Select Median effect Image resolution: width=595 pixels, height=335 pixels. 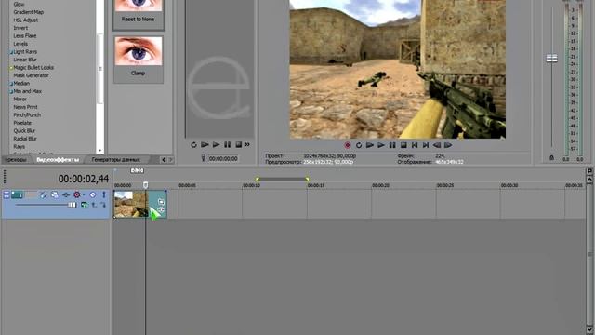pyautogui.click(x=21, y=83)
